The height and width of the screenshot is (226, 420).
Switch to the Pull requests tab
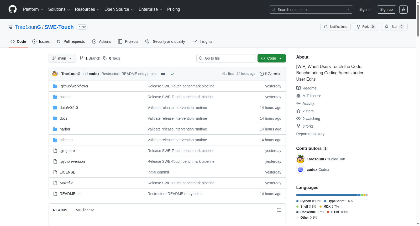click(x=71, y=41)
